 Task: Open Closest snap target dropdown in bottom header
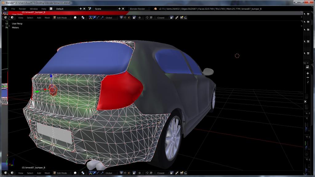click(162, 173)
